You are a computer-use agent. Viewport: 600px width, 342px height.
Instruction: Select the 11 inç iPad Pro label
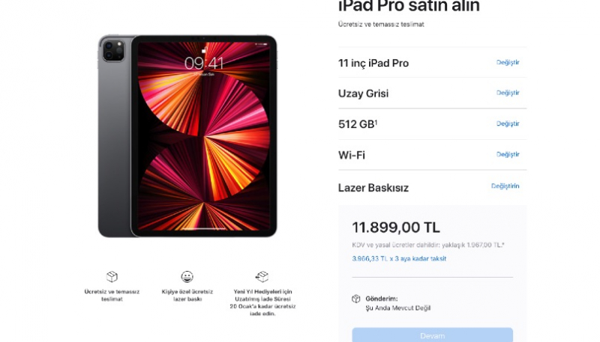coord(373,63)
